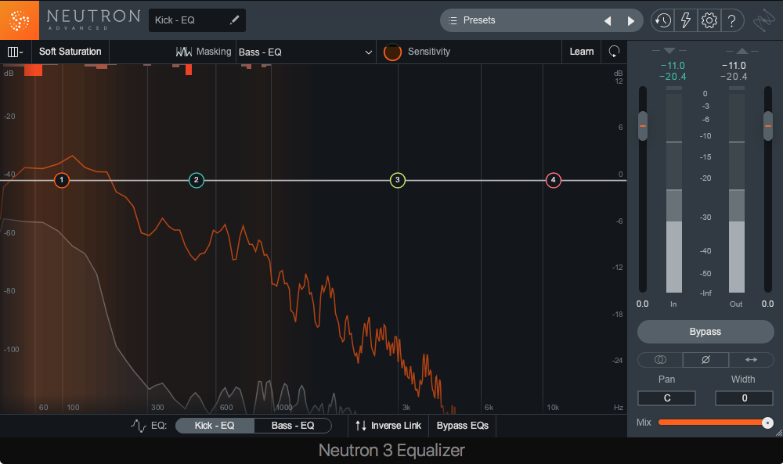Click the Learn button
Image resolution: width=783 pixels, height=464 pixels.
pos(582,52)
